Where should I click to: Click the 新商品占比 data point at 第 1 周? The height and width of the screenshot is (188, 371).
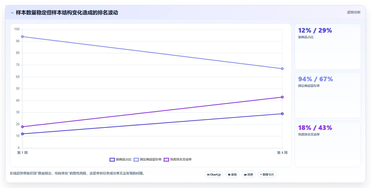point(22,134)
